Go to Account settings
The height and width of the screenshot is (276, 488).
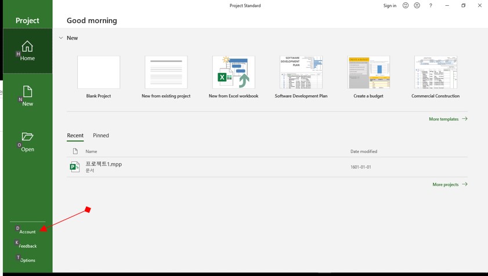point(28,231)
